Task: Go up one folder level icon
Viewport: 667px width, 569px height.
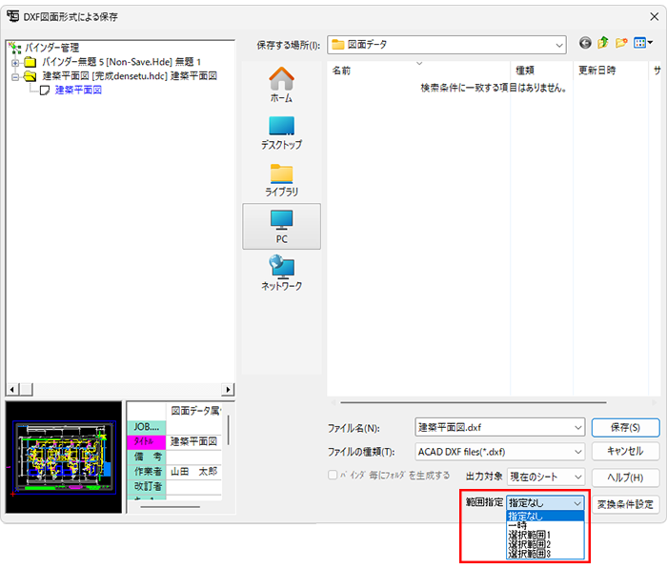Action: coord(603,43)
